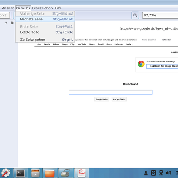The width and height of the screenshot is (178, 178).
Task: Open the terminal from the taskbar
Action: (x=20, y=173)
